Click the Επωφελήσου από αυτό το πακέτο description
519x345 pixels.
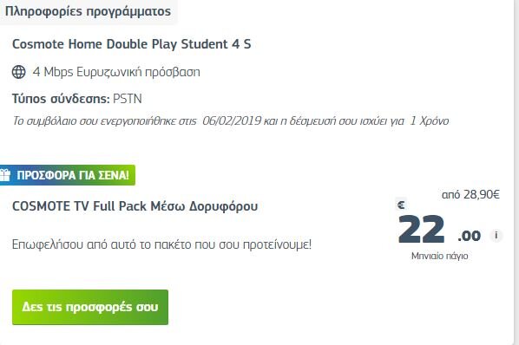coord(161,244)
